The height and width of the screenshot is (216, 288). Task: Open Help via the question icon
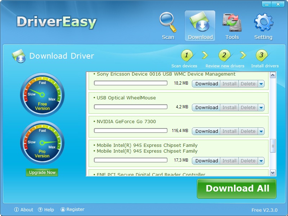[x=41, y=210]
